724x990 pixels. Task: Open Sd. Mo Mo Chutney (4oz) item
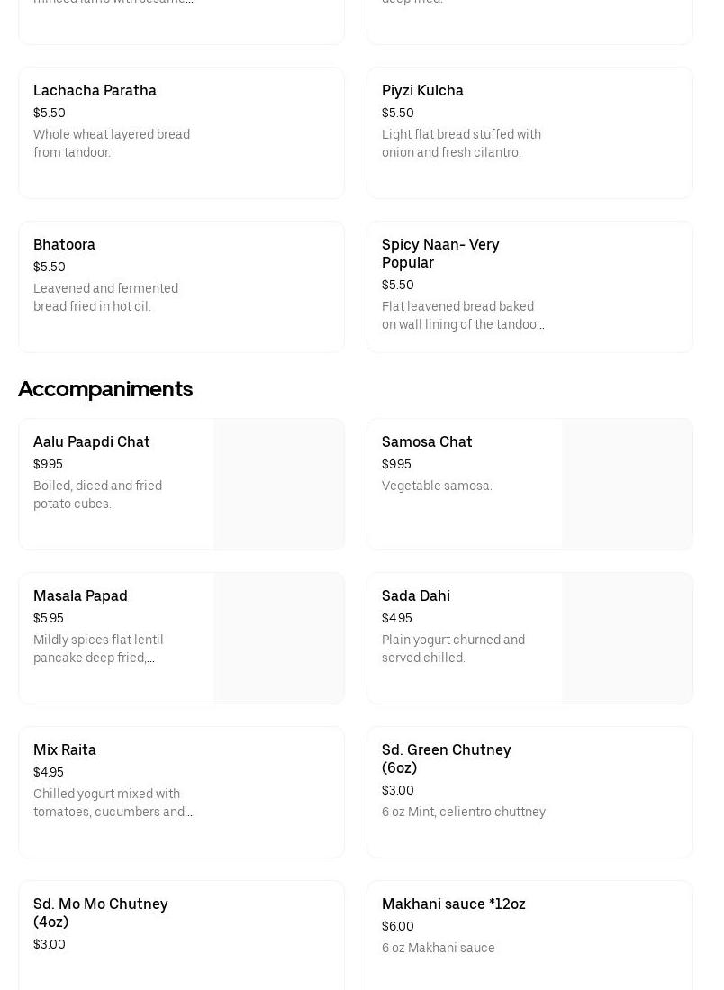(101, 913)
